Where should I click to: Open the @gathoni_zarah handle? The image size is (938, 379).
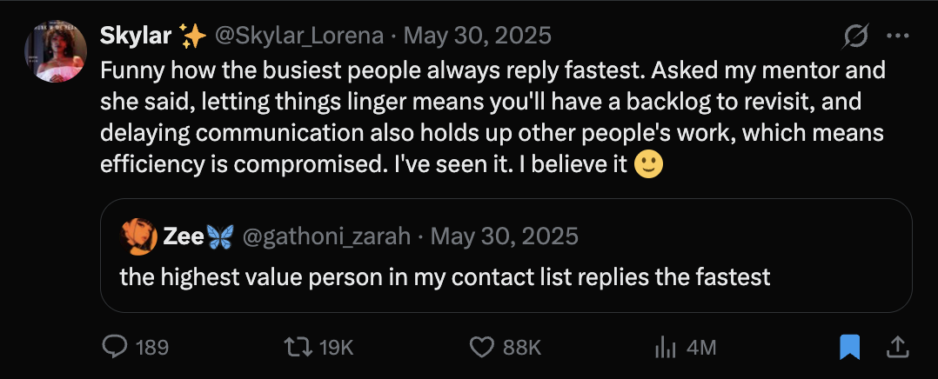[x=327, y=236]
